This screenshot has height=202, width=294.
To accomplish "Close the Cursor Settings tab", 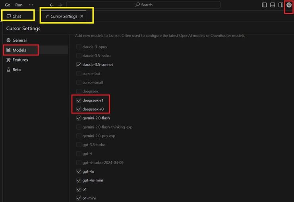I will (81, 16).
